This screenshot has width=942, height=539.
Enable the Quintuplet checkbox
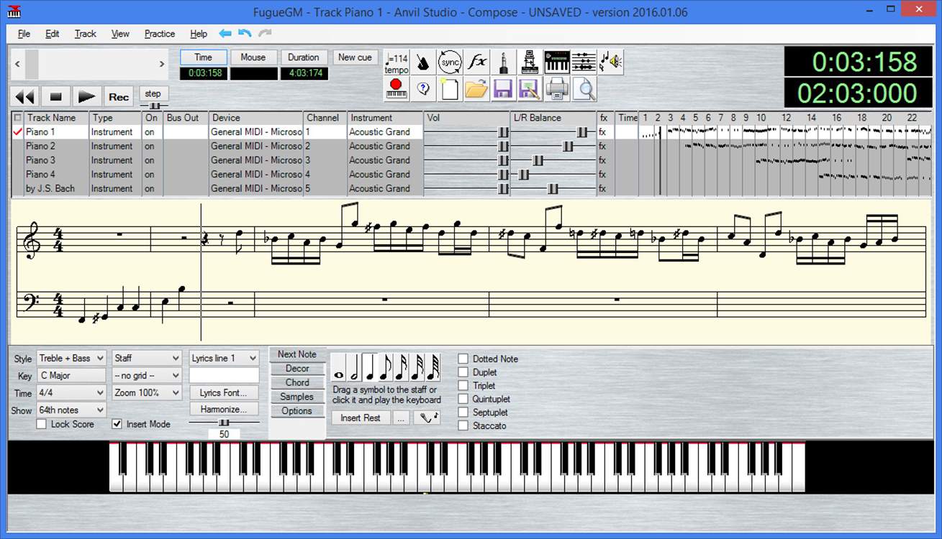[463, 399]
